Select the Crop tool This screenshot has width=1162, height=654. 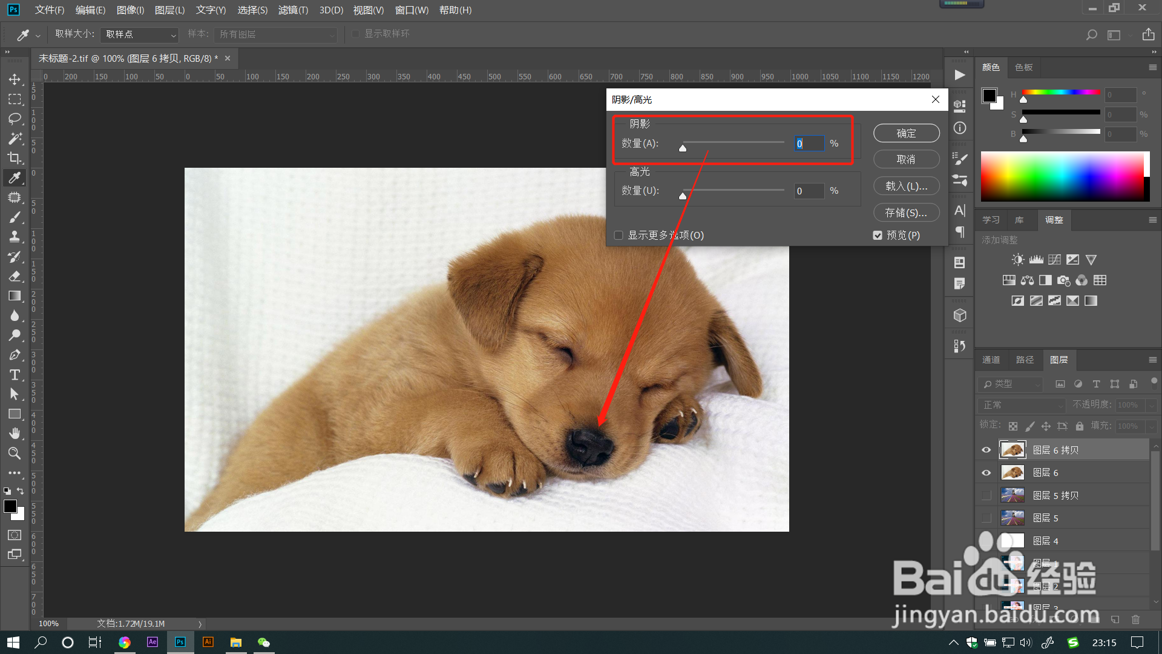15,158
